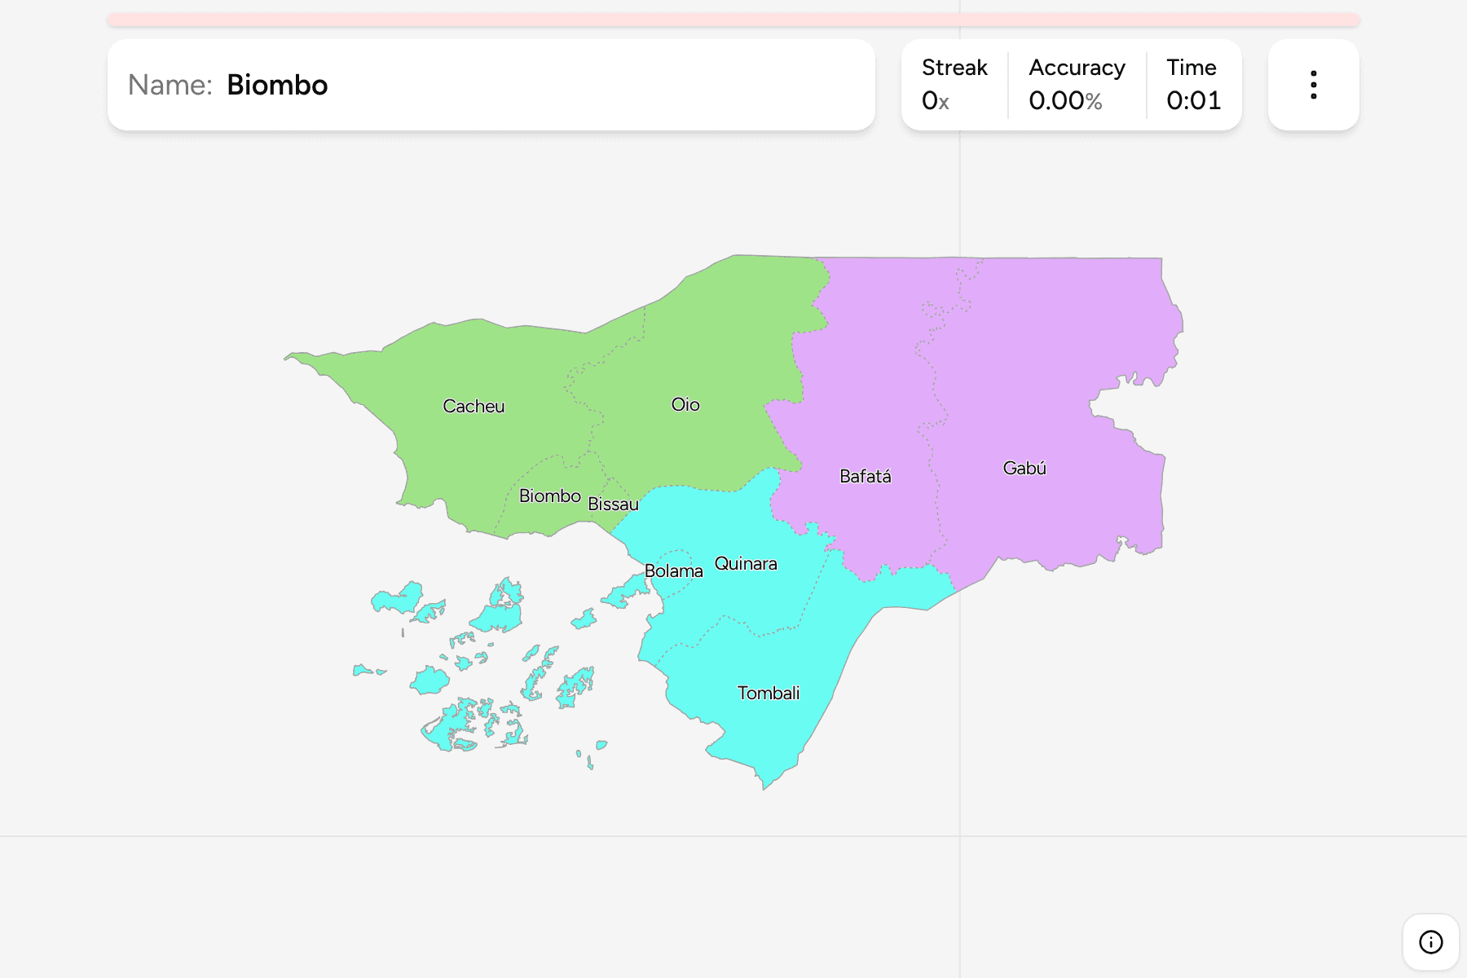Select the Cacheu region on map

tap(474, 406)
